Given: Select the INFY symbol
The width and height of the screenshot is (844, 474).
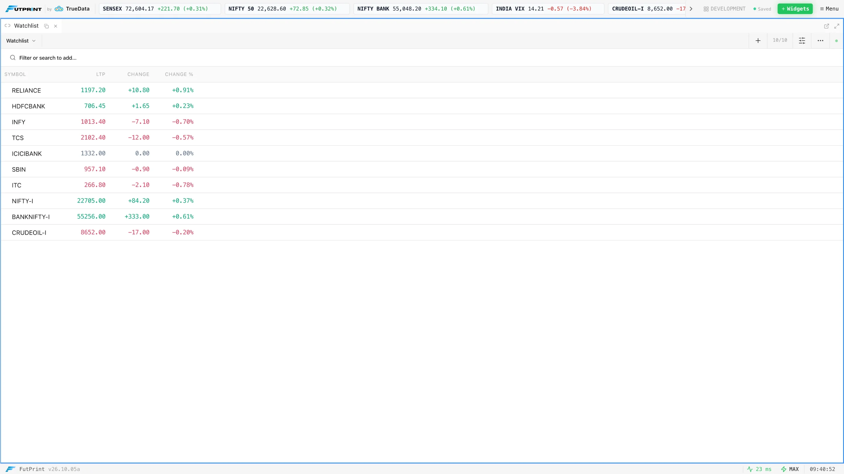Looking at the screenshot, I should 19,122.
